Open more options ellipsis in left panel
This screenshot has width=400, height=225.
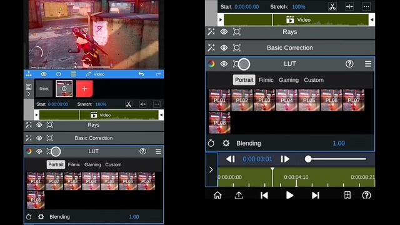[x=157, y=104]
